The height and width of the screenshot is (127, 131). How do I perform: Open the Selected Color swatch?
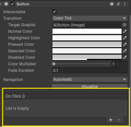pos(87,51)
